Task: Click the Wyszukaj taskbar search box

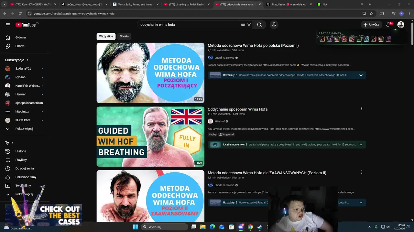Action: click(165, 227)
